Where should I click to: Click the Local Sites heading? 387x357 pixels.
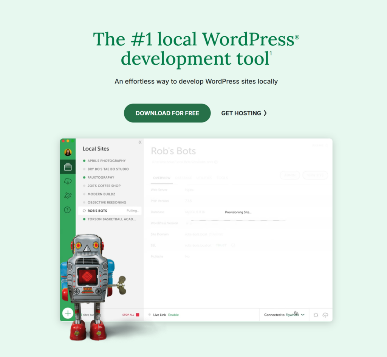click(96, 149)
